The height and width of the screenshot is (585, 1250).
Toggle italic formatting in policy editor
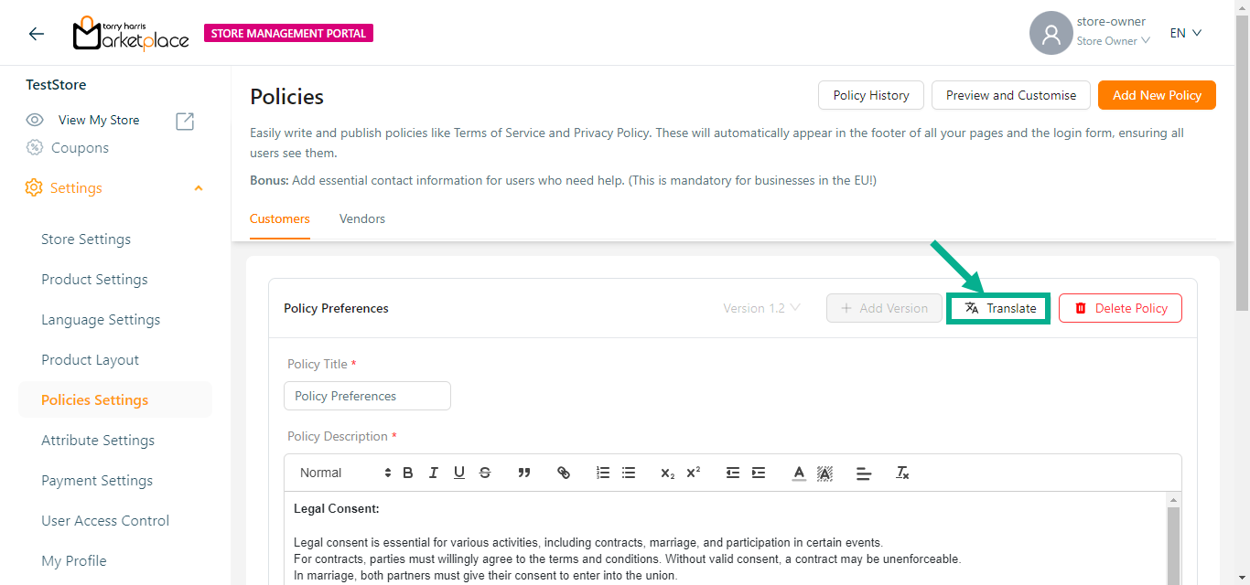pos(434,473)
